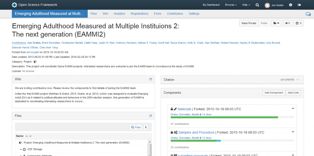314x156 pixels.
Task: Expand the Materials component chevron
Action: tap(293, 108)
